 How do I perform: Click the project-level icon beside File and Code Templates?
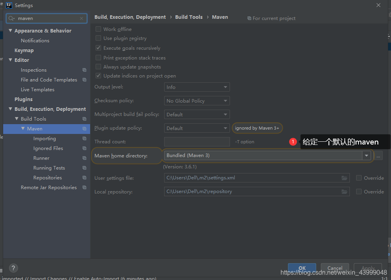click(85, 80)
